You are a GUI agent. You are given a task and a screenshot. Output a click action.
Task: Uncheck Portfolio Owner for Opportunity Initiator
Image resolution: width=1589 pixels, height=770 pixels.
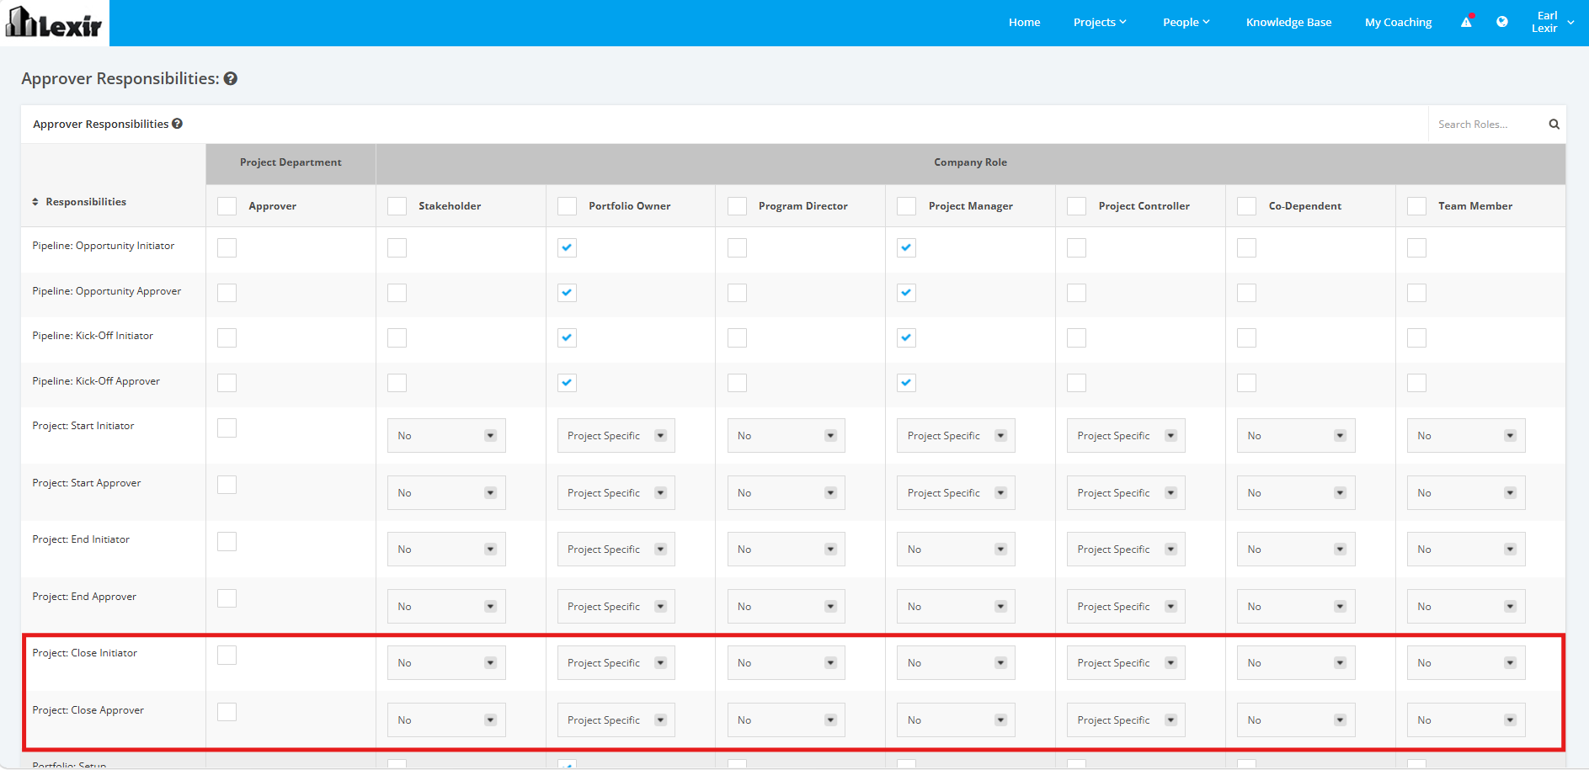coord(568,247)
